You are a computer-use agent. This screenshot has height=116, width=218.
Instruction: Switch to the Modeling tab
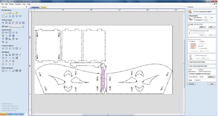pyautogui.click(x=10, y=114)
